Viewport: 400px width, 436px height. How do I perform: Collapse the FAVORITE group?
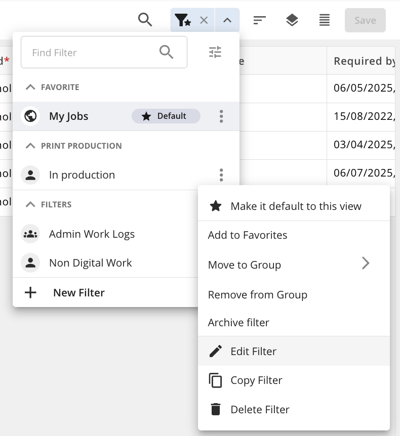30,87
